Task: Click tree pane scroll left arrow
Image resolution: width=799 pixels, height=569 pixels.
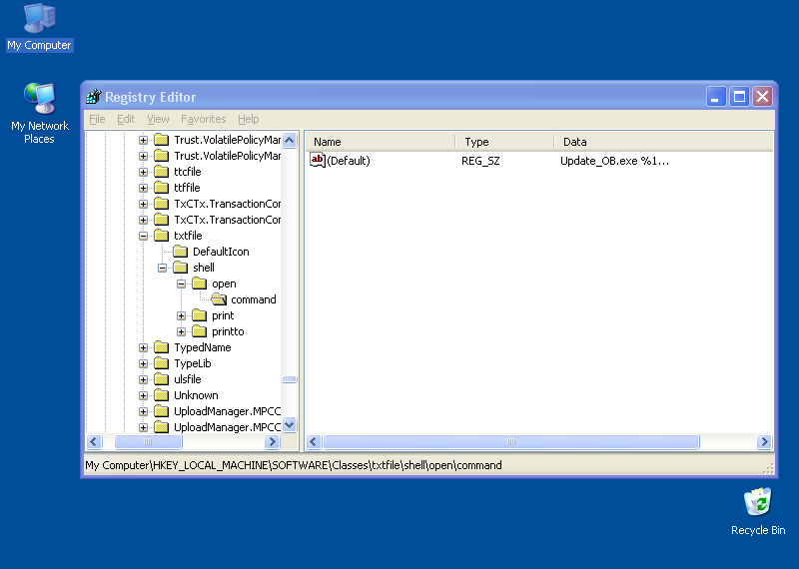Action: pyautogui.click(x=94, y=441)
